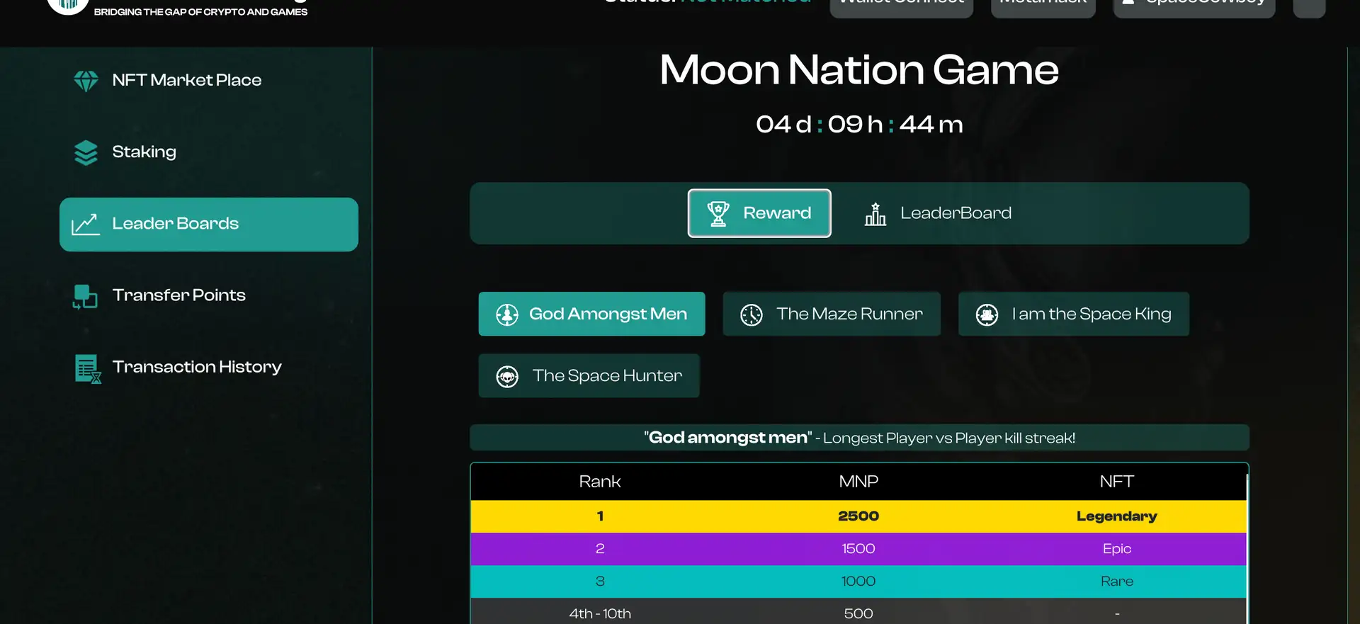Choose I am the Space King category
The image size is (1360, 624).
point(1073,314)
